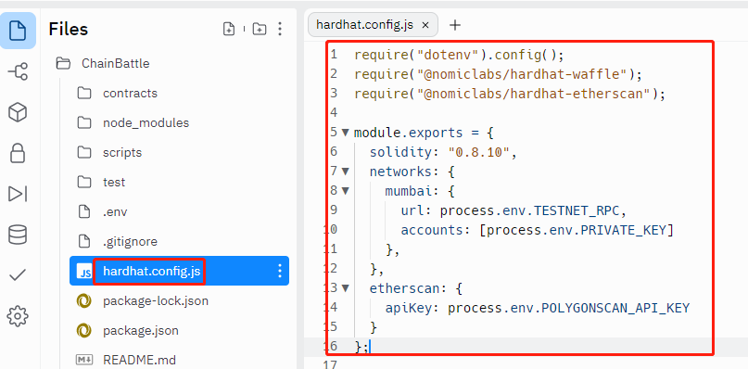Image resolution: width=748 pixels, height=369 pixels.
Task: Click the Files panel heading
Action: [69, 29]
